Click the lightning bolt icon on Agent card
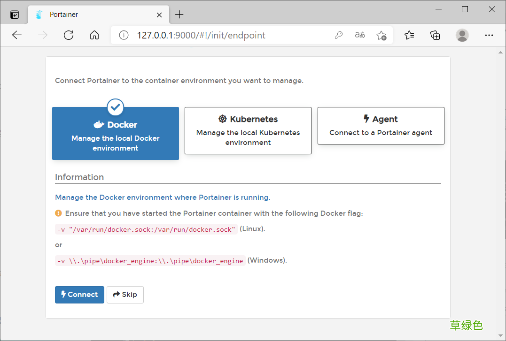 coord(366,119)
